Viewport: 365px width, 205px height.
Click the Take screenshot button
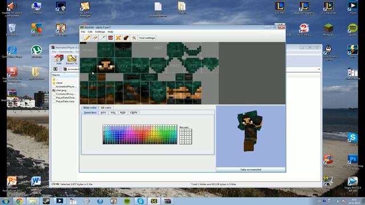[251, 170]
